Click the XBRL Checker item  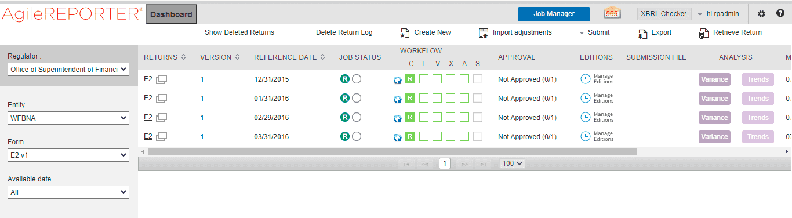click(664, 14)
